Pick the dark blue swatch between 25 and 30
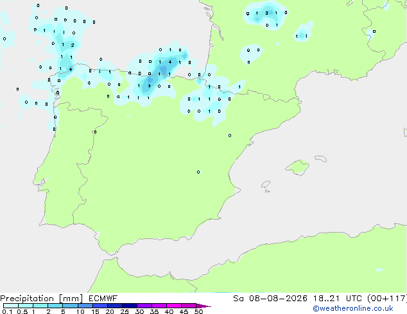Image resolution: width=407 pixels, height=314 pixels. click(130, 306)
